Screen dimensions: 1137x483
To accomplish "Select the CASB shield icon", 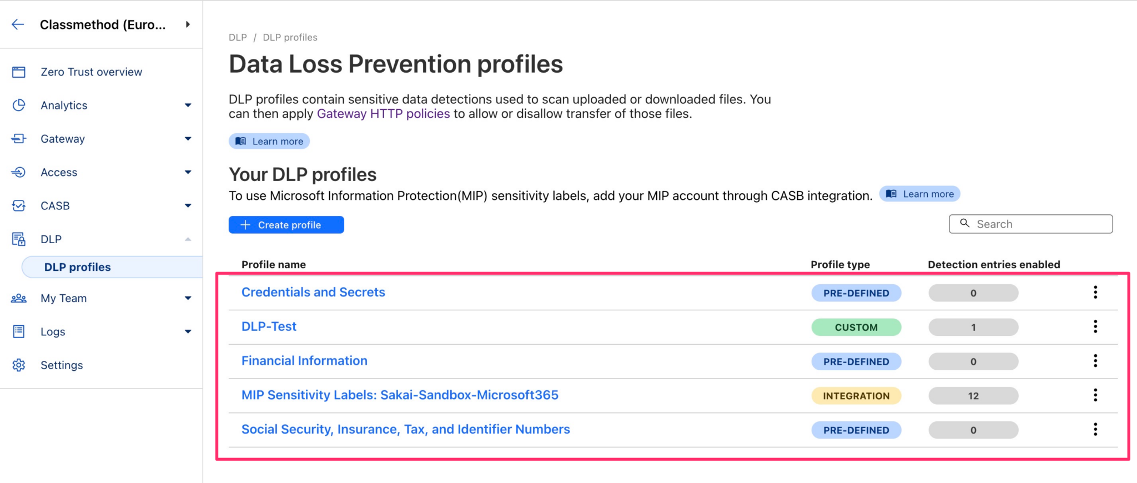I will 19,205.
